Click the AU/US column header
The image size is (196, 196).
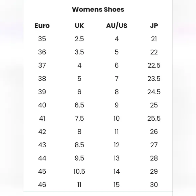117,26
